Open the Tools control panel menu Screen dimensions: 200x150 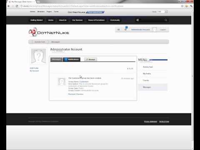(x=56, y=12)
